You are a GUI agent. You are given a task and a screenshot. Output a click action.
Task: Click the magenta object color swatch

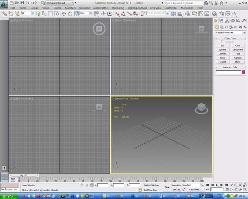(x=243, y=72)
